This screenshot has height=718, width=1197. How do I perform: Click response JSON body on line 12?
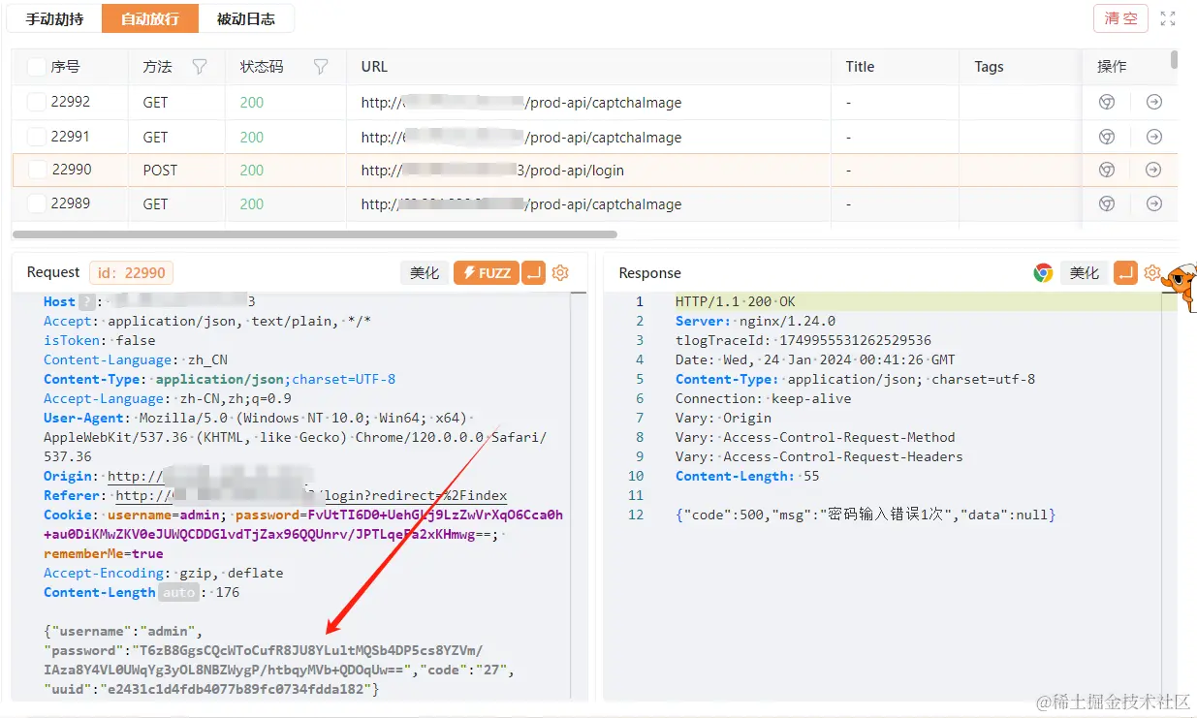(x=865, y=515)
